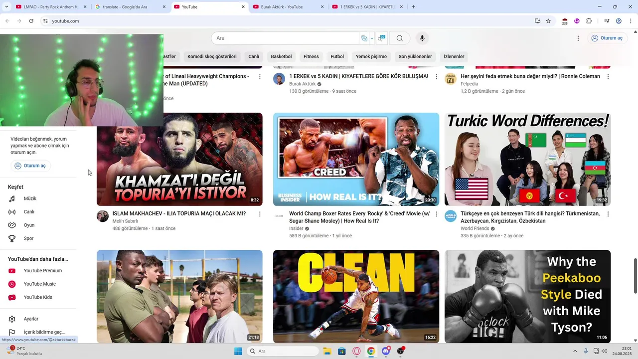This screenshot has width=638, height=359.
Task: Open more options for Ronnie Coleman video
Action: [608, 77]
